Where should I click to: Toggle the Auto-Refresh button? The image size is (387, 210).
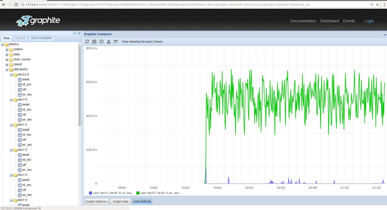(142, 201)
